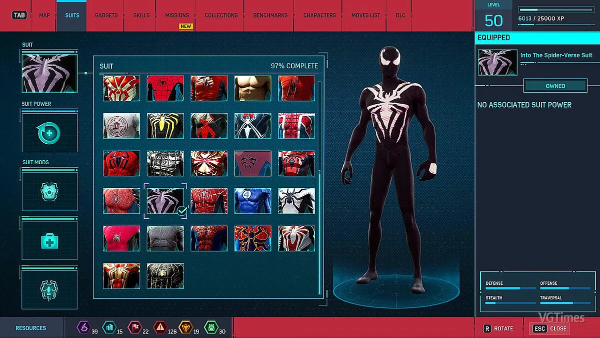Pick the blue Fantastic Four '4' suit
The image size is (600, 338).
[253, 201]
